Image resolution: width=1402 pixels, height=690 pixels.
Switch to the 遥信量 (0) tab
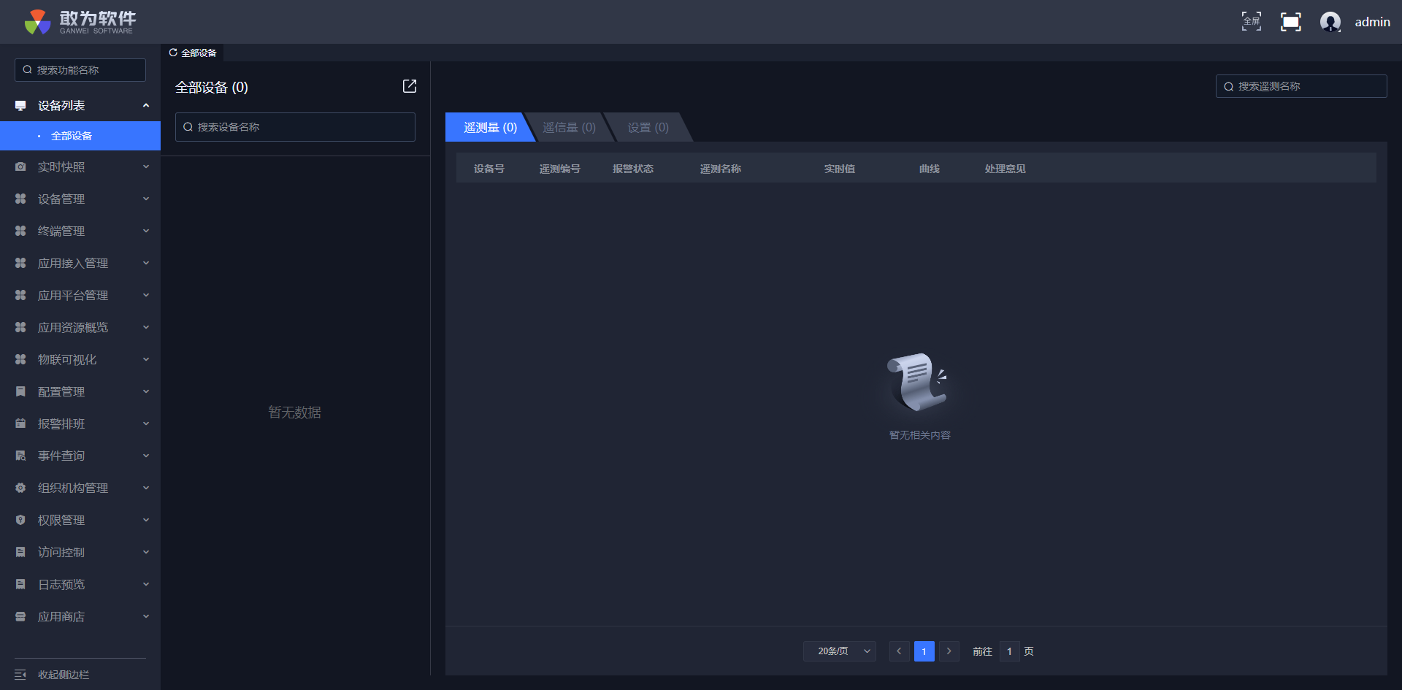569,127
